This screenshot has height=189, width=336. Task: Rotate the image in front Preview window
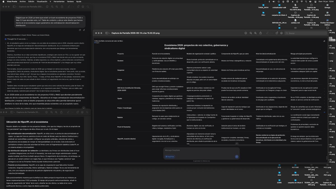[277, 33]
